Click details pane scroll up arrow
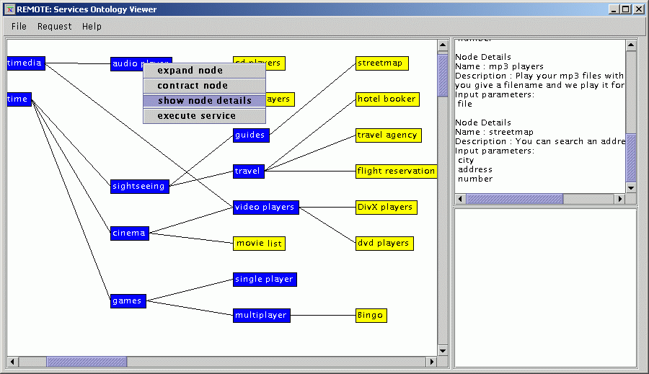 click(631, 45)
